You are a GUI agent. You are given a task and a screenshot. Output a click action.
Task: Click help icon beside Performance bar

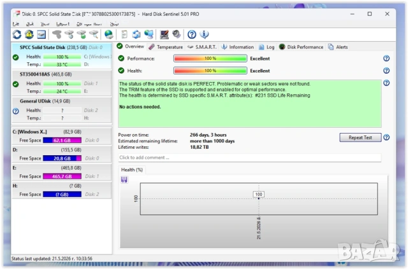click(x=386, y=59)
